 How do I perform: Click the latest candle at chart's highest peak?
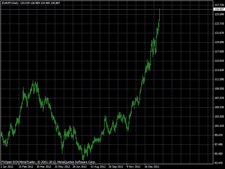click(x=159, y=14)
